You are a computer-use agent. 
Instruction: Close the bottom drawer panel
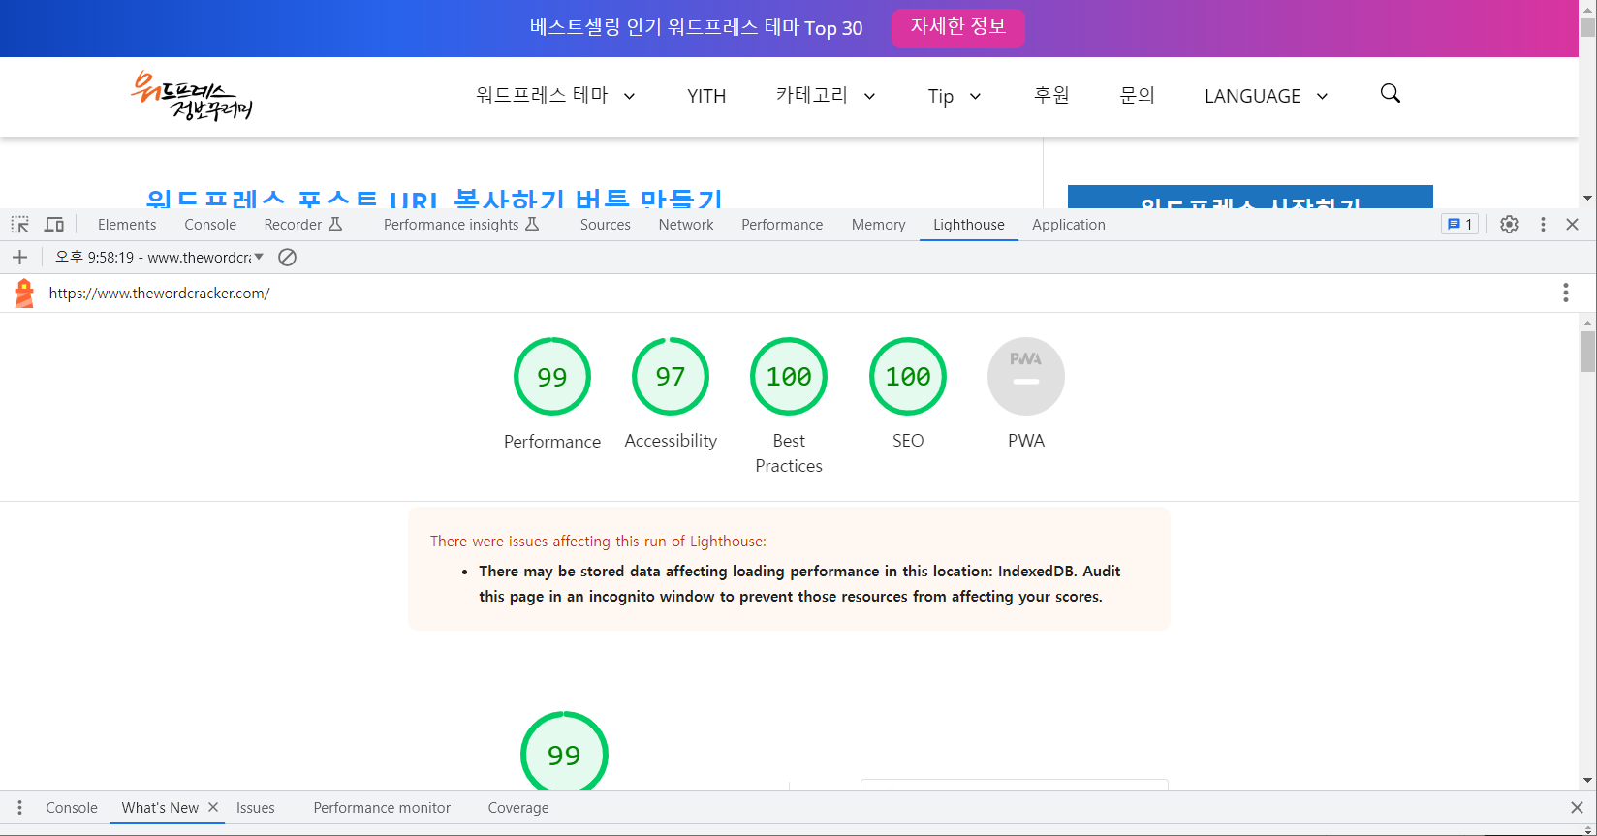tap(1577, 808)
